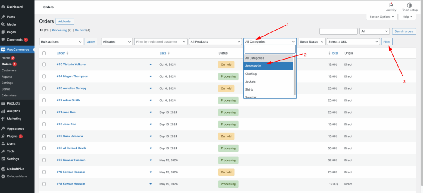Click the Comments bubble icon
Image resolution: width=423 pixels, height=193 pixels.
tap(3, 39)
